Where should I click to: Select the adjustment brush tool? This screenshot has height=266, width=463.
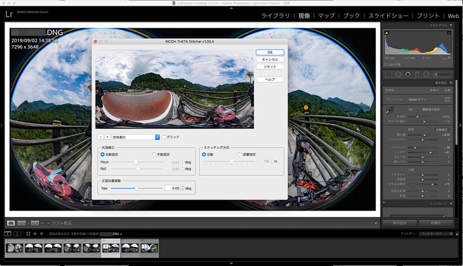(442, 75)
